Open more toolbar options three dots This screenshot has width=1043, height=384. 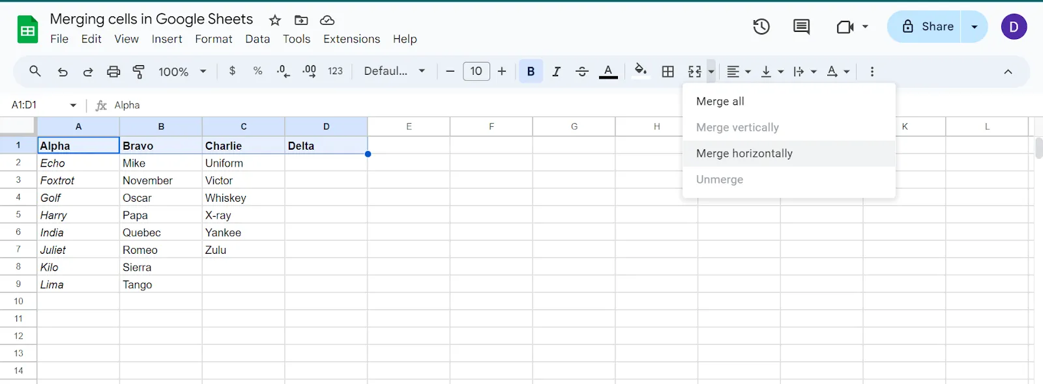click(x=872, y=72)
